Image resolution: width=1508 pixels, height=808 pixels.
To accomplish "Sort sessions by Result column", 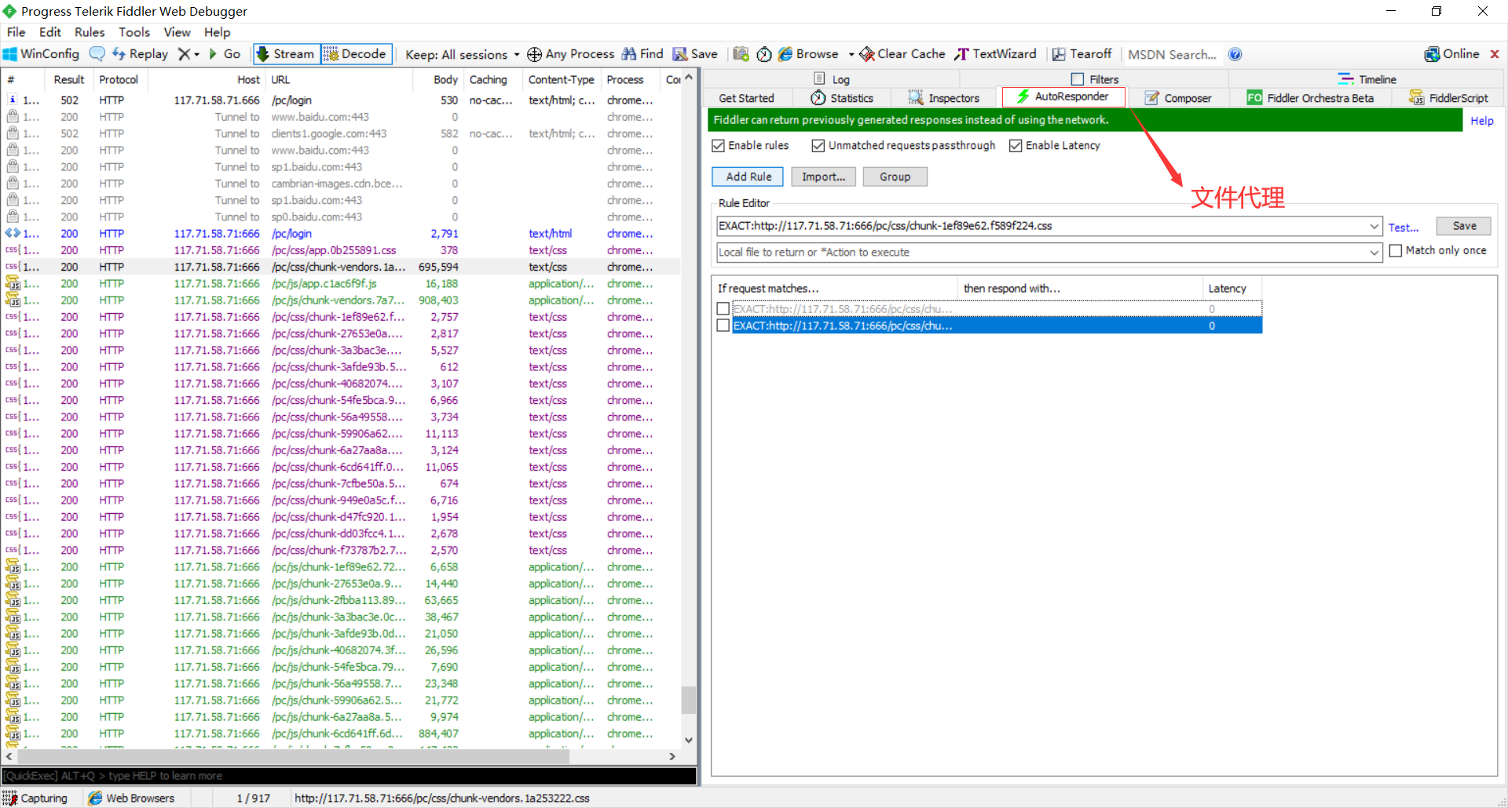I will click(69, 79).
